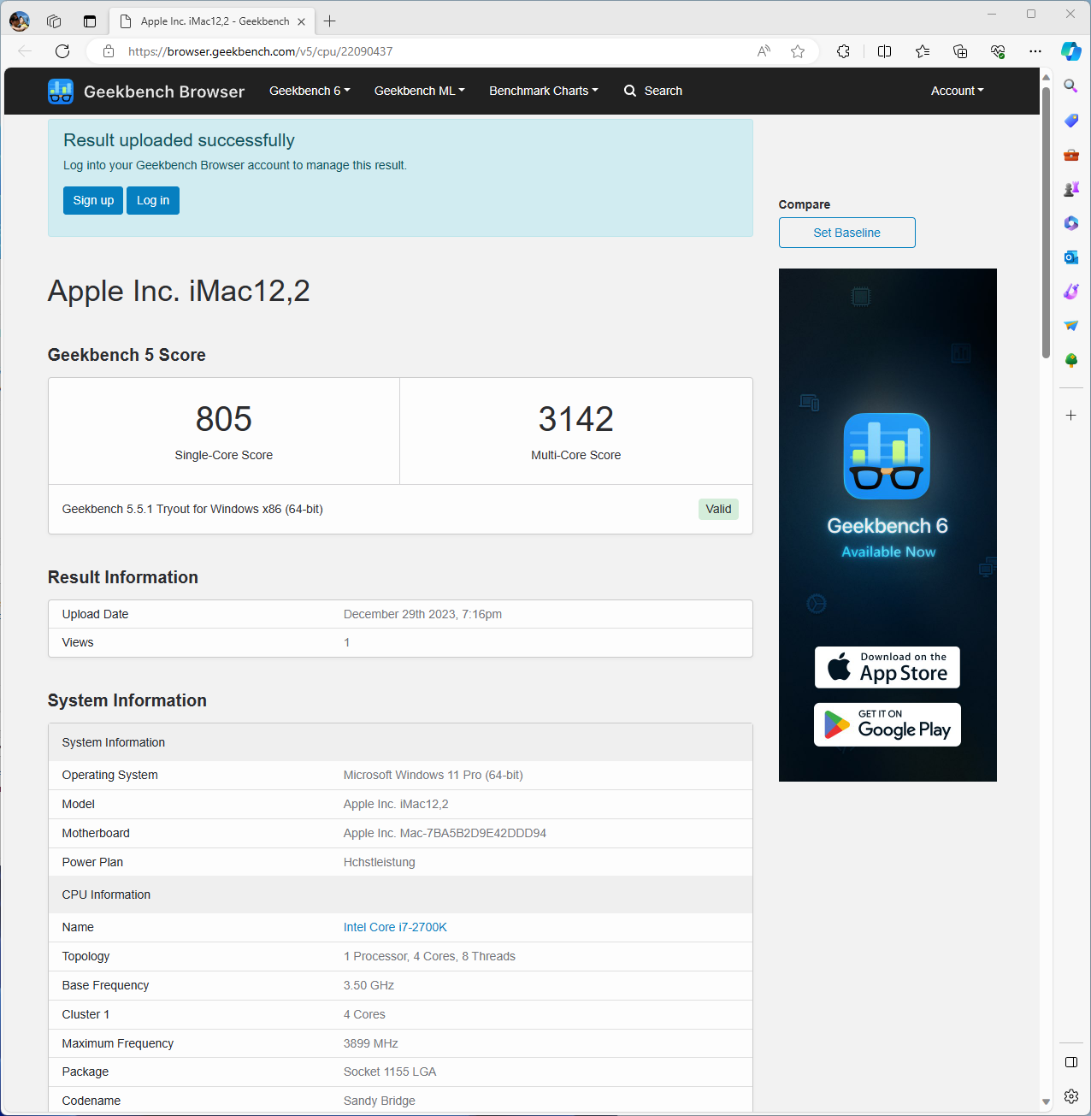Screen dimensions: 1091x1116
Task: Open the Geekbench Browser logo icon
Action: coord(61,91)
